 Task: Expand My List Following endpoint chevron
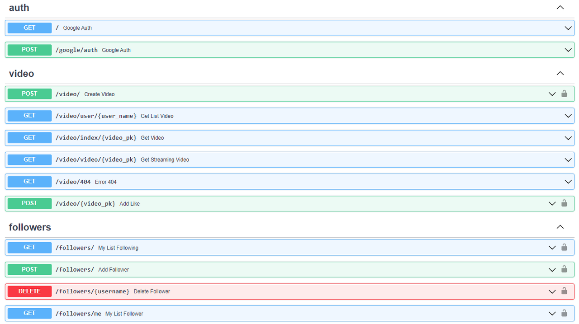tap(552, 248)
